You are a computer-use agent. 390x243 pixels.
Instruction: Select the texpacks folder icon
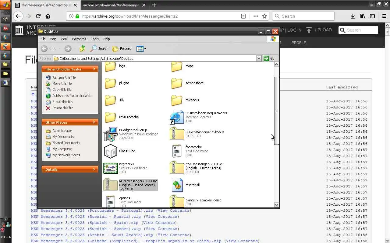[177, 100]
